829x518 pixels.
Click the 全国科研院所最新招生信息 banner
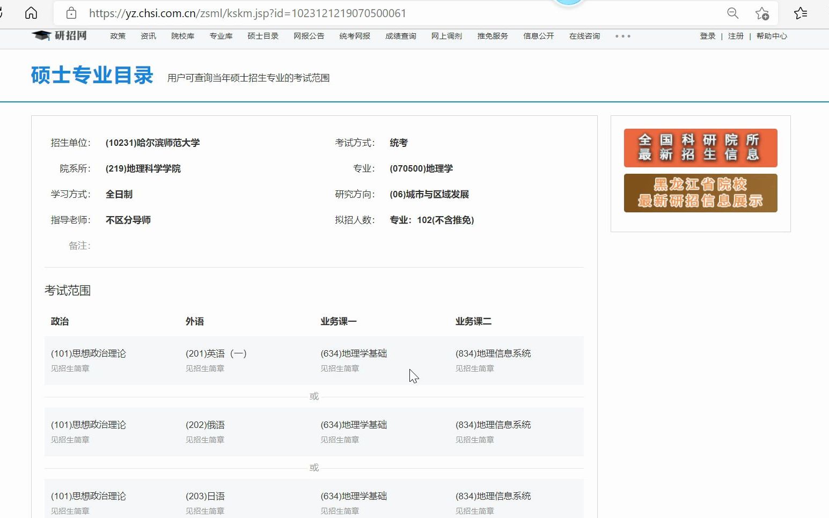(x=700, y=147)
